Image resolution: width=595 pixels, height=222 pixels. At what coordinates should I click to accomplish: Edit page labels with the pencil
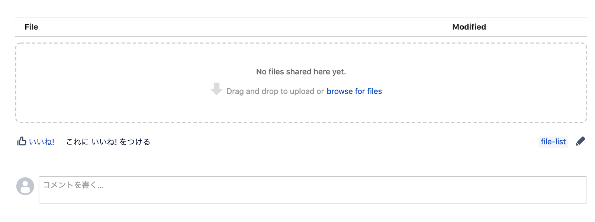tap(580, 141)
